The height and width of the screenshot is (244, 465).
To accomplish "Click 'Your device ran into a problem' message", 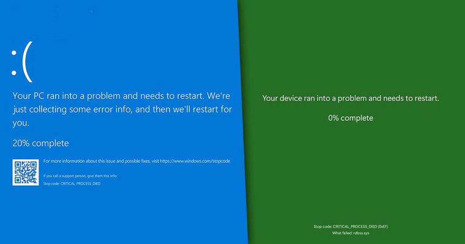I will coord(351,98).
